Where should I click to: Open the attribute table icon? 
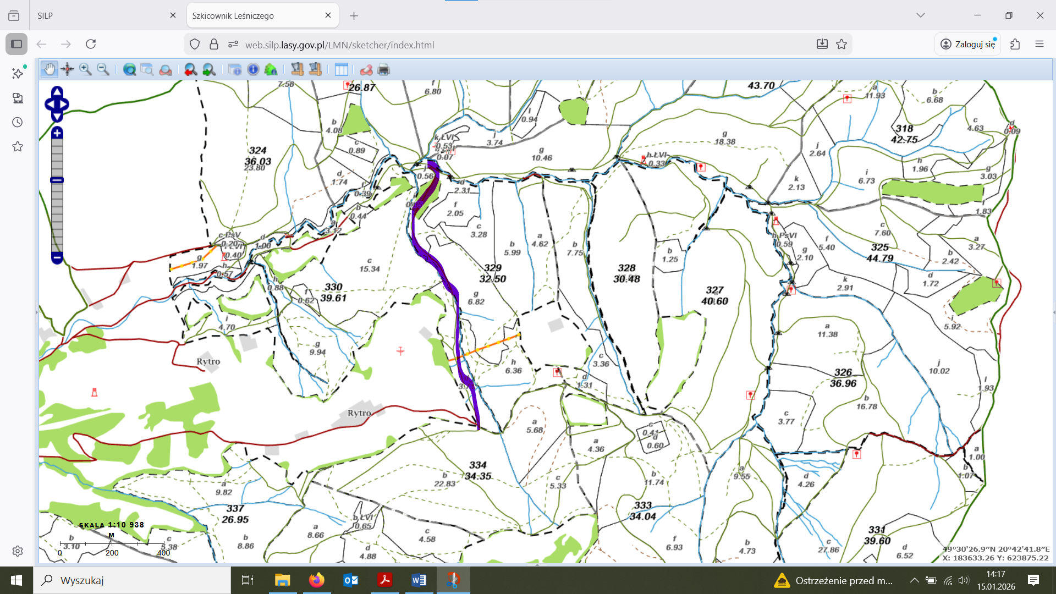click(342, 69)
